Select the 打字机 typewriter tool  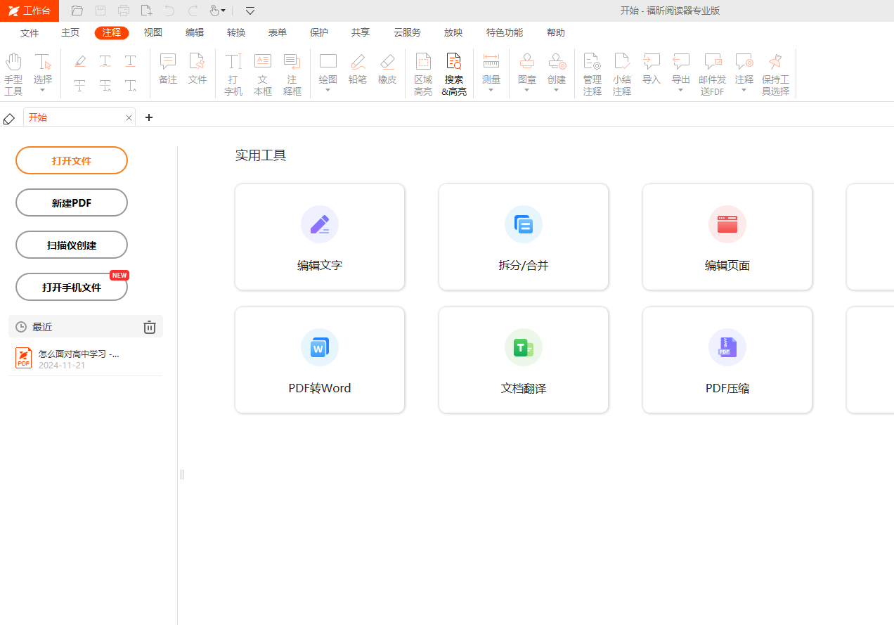[x=233, y=74]
